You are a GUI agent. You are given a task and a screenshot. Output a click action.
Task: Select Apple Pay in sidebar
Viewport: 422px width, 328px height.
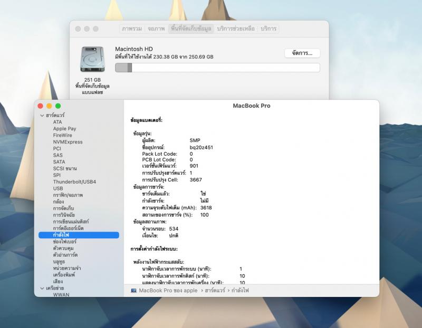[64, 129]
